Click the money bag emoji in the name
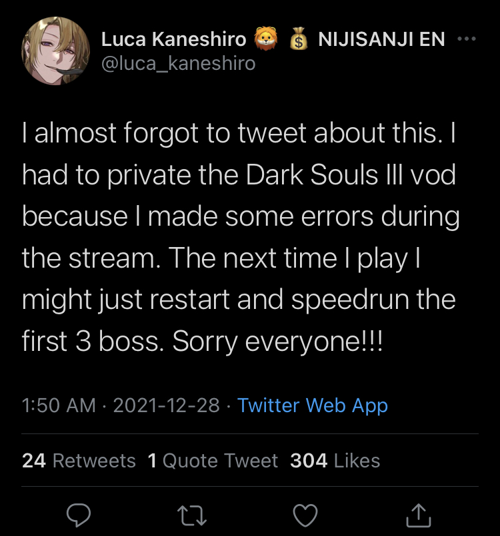Image resolution: width=500 pixels, height=536 pixels. [x=298, y=40]
